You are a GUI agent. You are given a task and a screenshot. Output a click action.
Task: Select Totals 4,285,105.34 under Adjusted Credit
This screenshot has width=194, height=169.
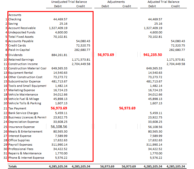(x=176, y=166)
